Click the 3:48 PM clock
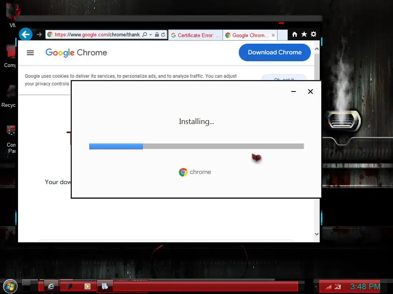The width and height of the screenshot is (393, 294). point(365,286)
